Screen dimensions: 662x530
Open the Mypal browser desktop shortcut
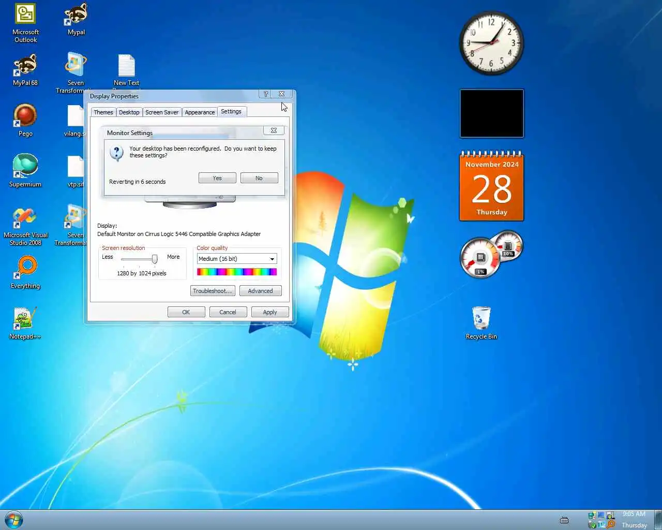[76, 20]
